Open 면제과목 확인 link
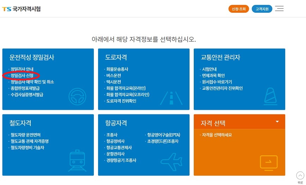Viewport: 306px width, 185px height. (x=213, y=76)
